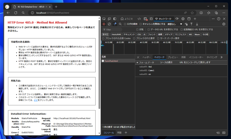Screen dimensions: 231x139
Task: Click URL をエンコードして表示します
Action: pyautogui.click(x=195, y=62)
